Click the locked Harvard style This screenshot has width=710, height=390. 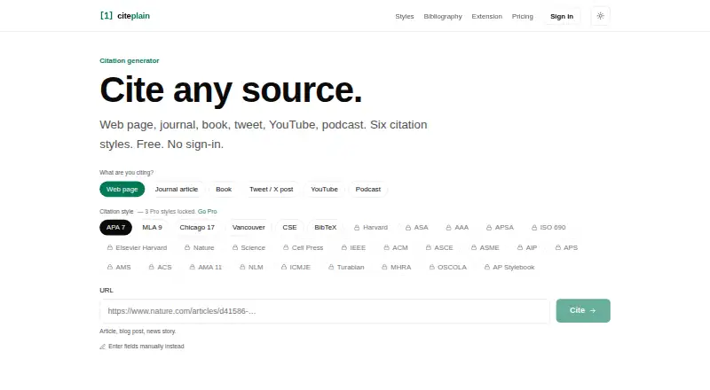tap(371, 228)
